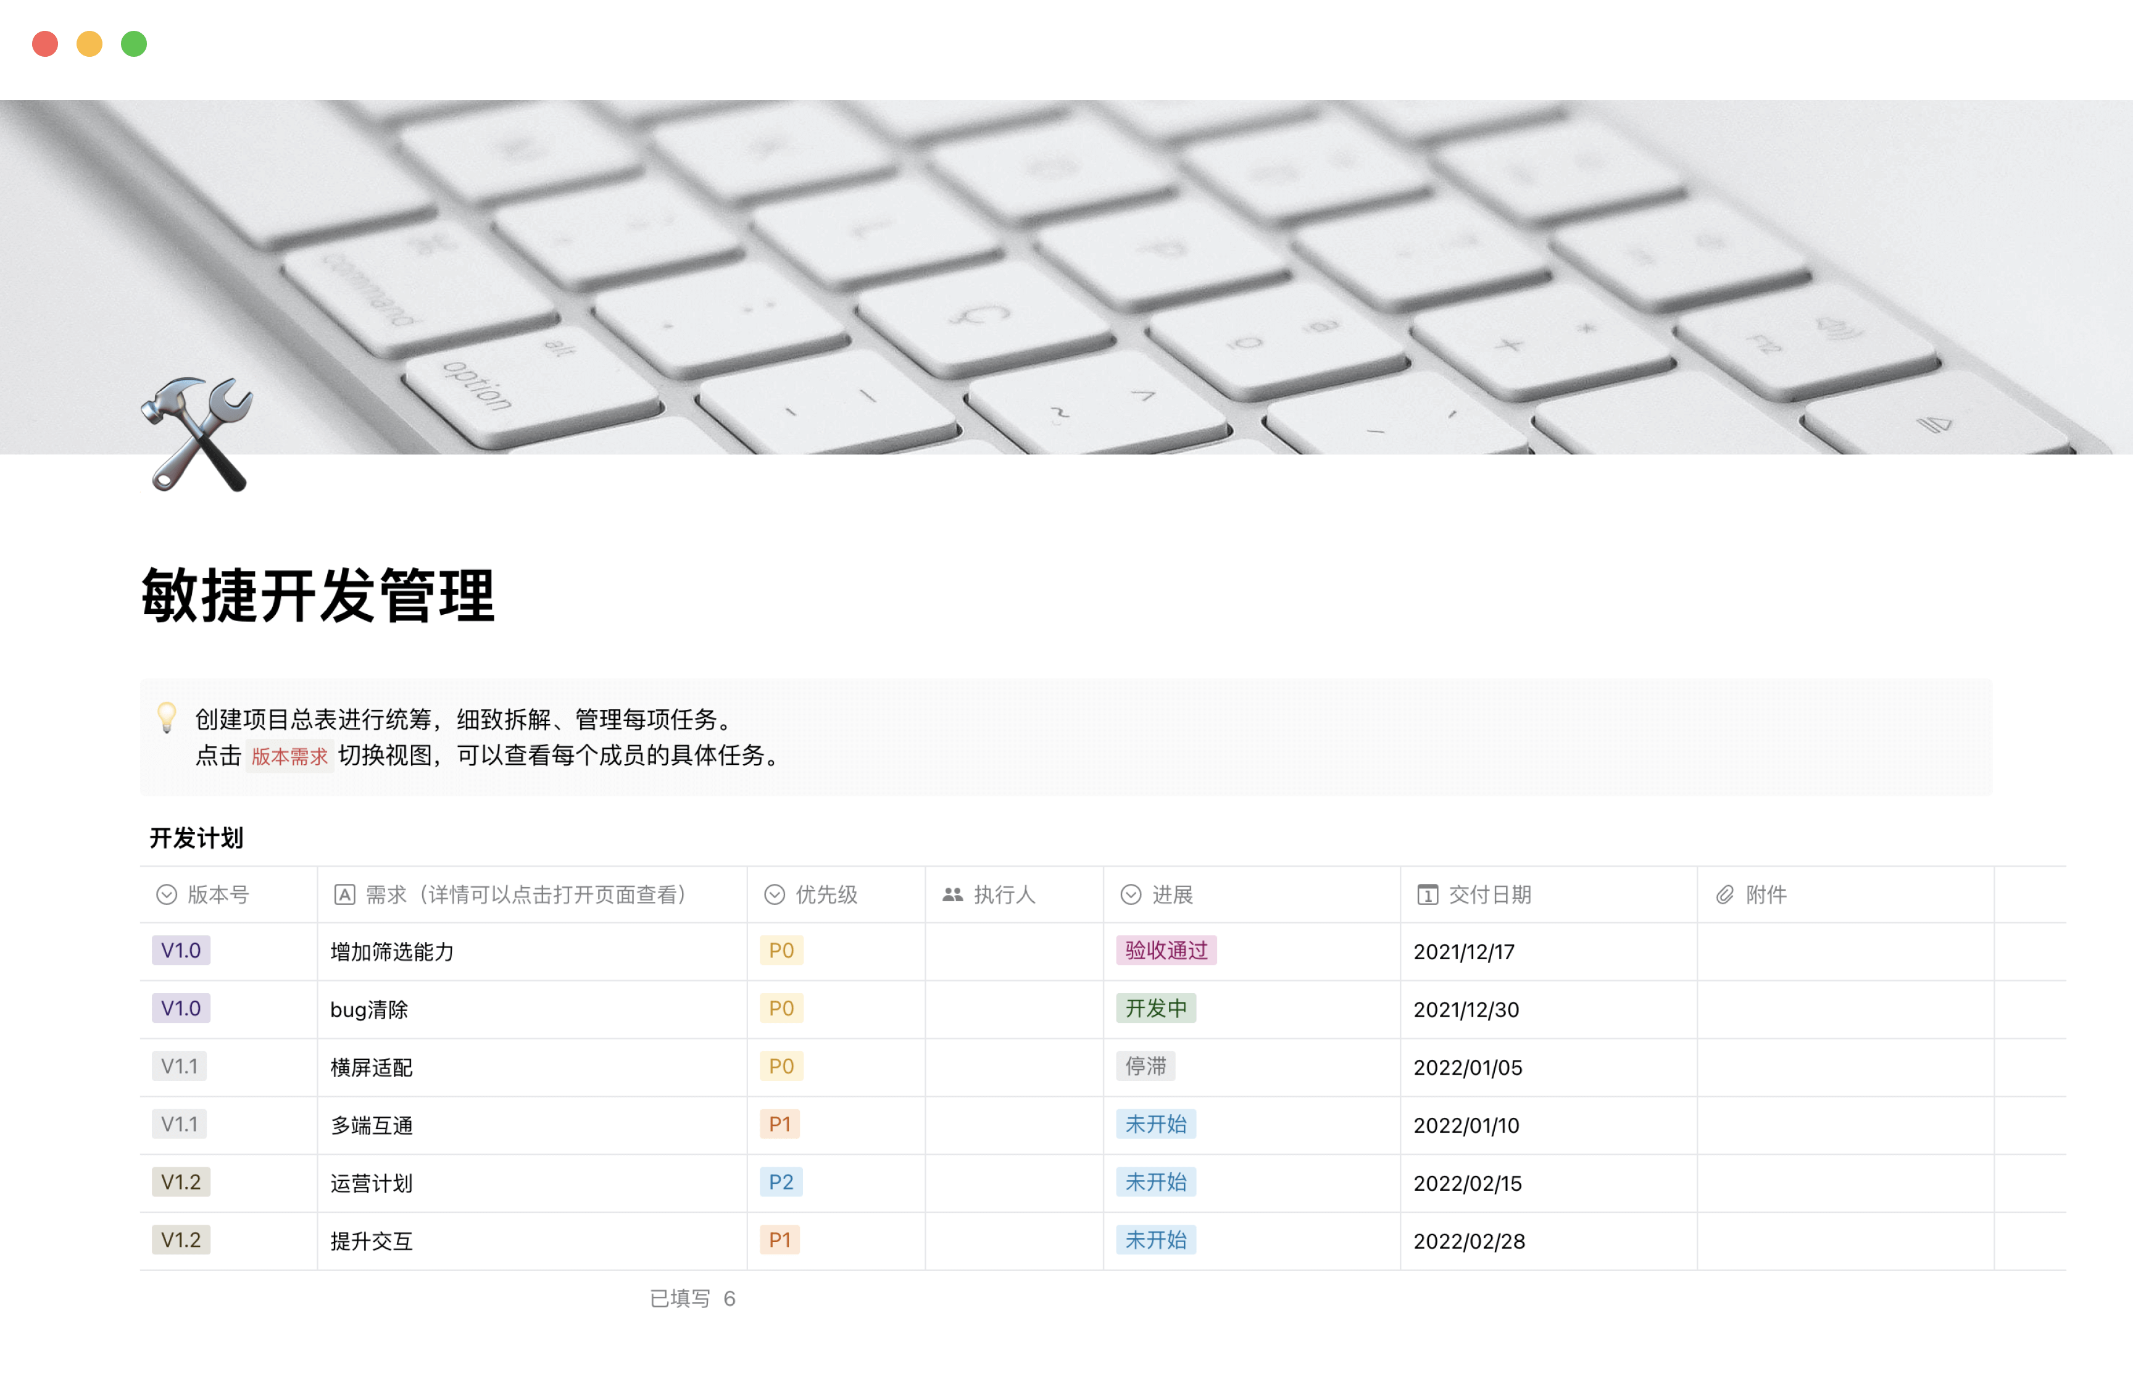Open the 开发中 status tag selector
This screenshot has height=1379, width=2133.
coord(1155,1008)
